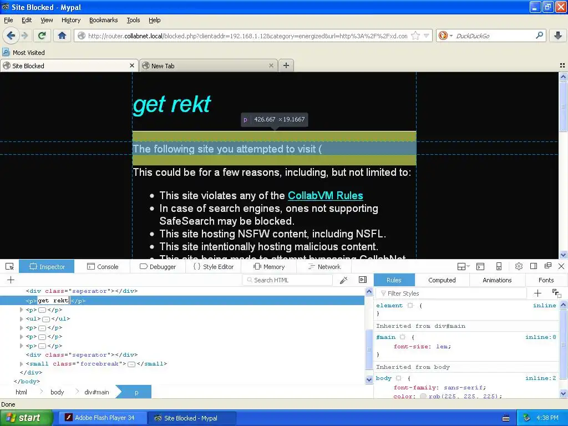
Task: Open the downloads arrow button
Action: pyautogui.click(x=558, y=35)
